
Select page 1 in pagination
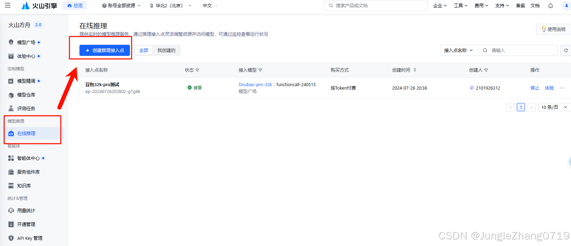(x=521, y=107)
